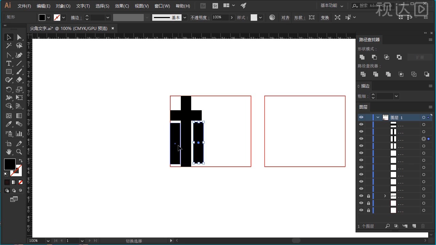This screenshot has width=436, height=245.
Task: Click the 对齐 button in control bar
Action: pyautogui.click(x=285, y=18)
